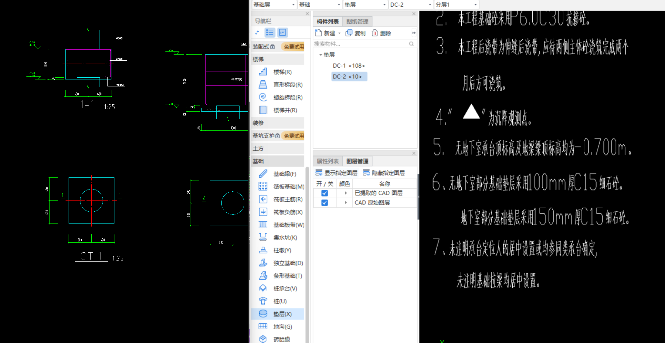Expand more toolbar options in component list

(414, 33)
